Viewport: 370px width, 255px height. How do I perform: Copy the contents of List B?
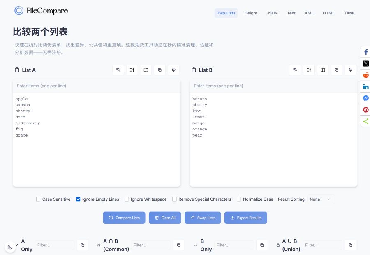coord(337,70)
